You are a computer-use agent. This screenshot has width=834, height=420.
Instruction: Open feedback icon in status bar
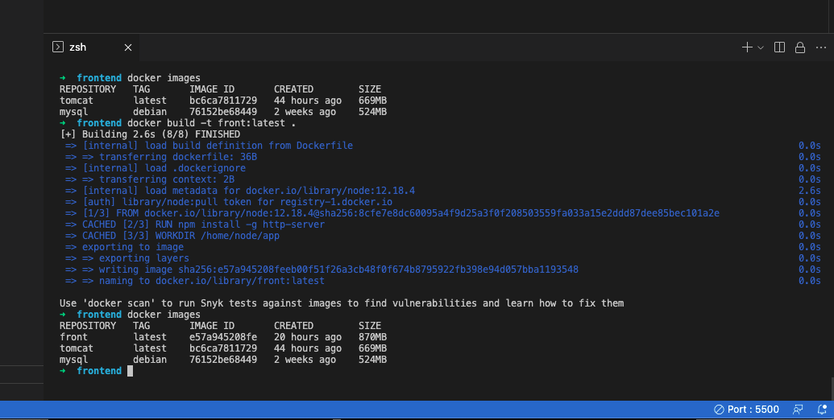click(797, 409)
